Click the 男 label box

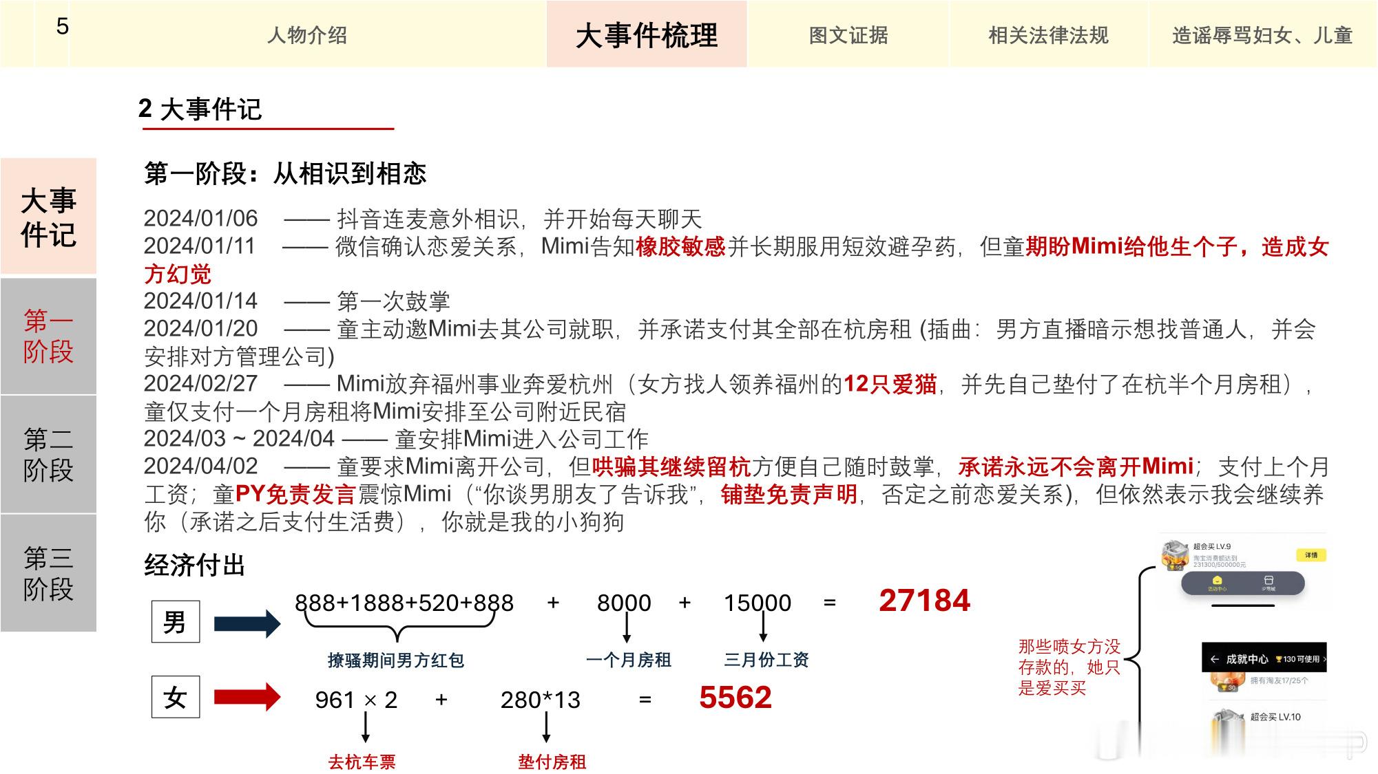(x=175, y=622)
